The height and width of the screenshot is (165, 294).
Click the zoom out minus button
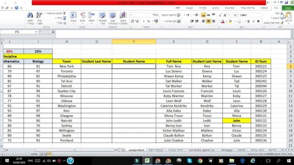28,154
